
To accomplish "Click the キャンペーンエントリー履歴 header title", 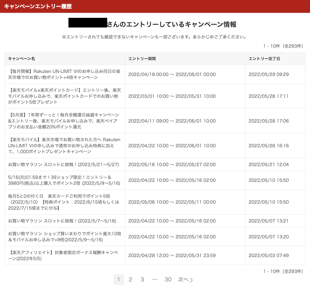I will 38,7.
